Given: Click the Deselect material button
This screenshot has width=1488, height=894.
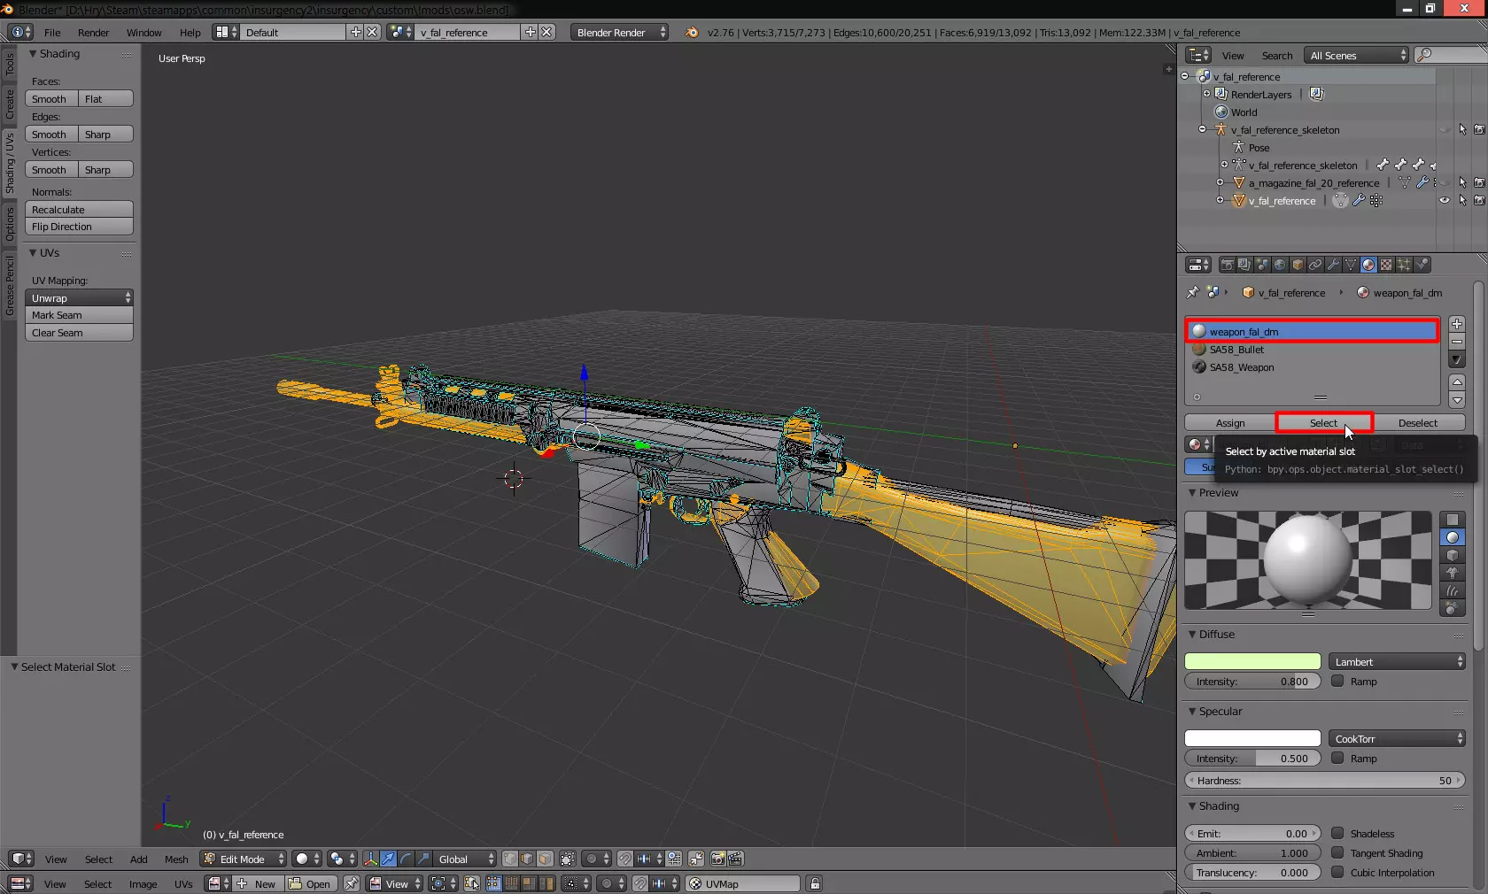Looking at the screenshot, I should pyautogui.click(x=1417, y=423).
